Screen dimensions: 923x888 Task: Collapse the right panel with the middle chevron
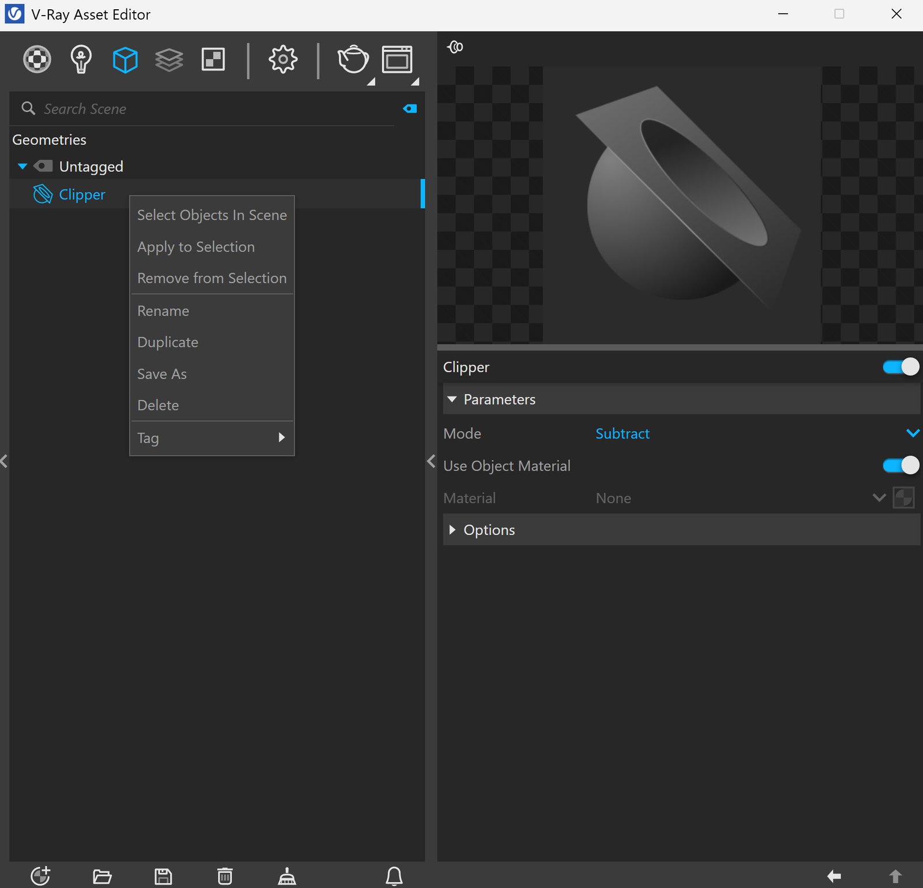coord(431,462)
